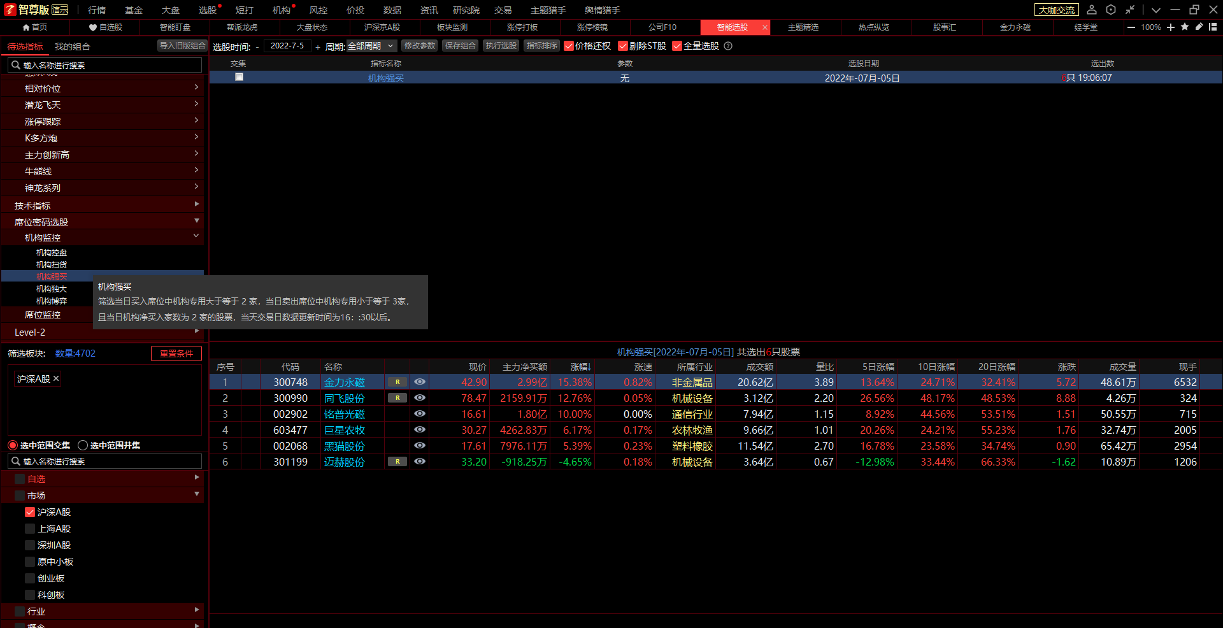Click the 大咖交流 button
This screenshot has width=1223, height=628.
(x=1057, y=10)
